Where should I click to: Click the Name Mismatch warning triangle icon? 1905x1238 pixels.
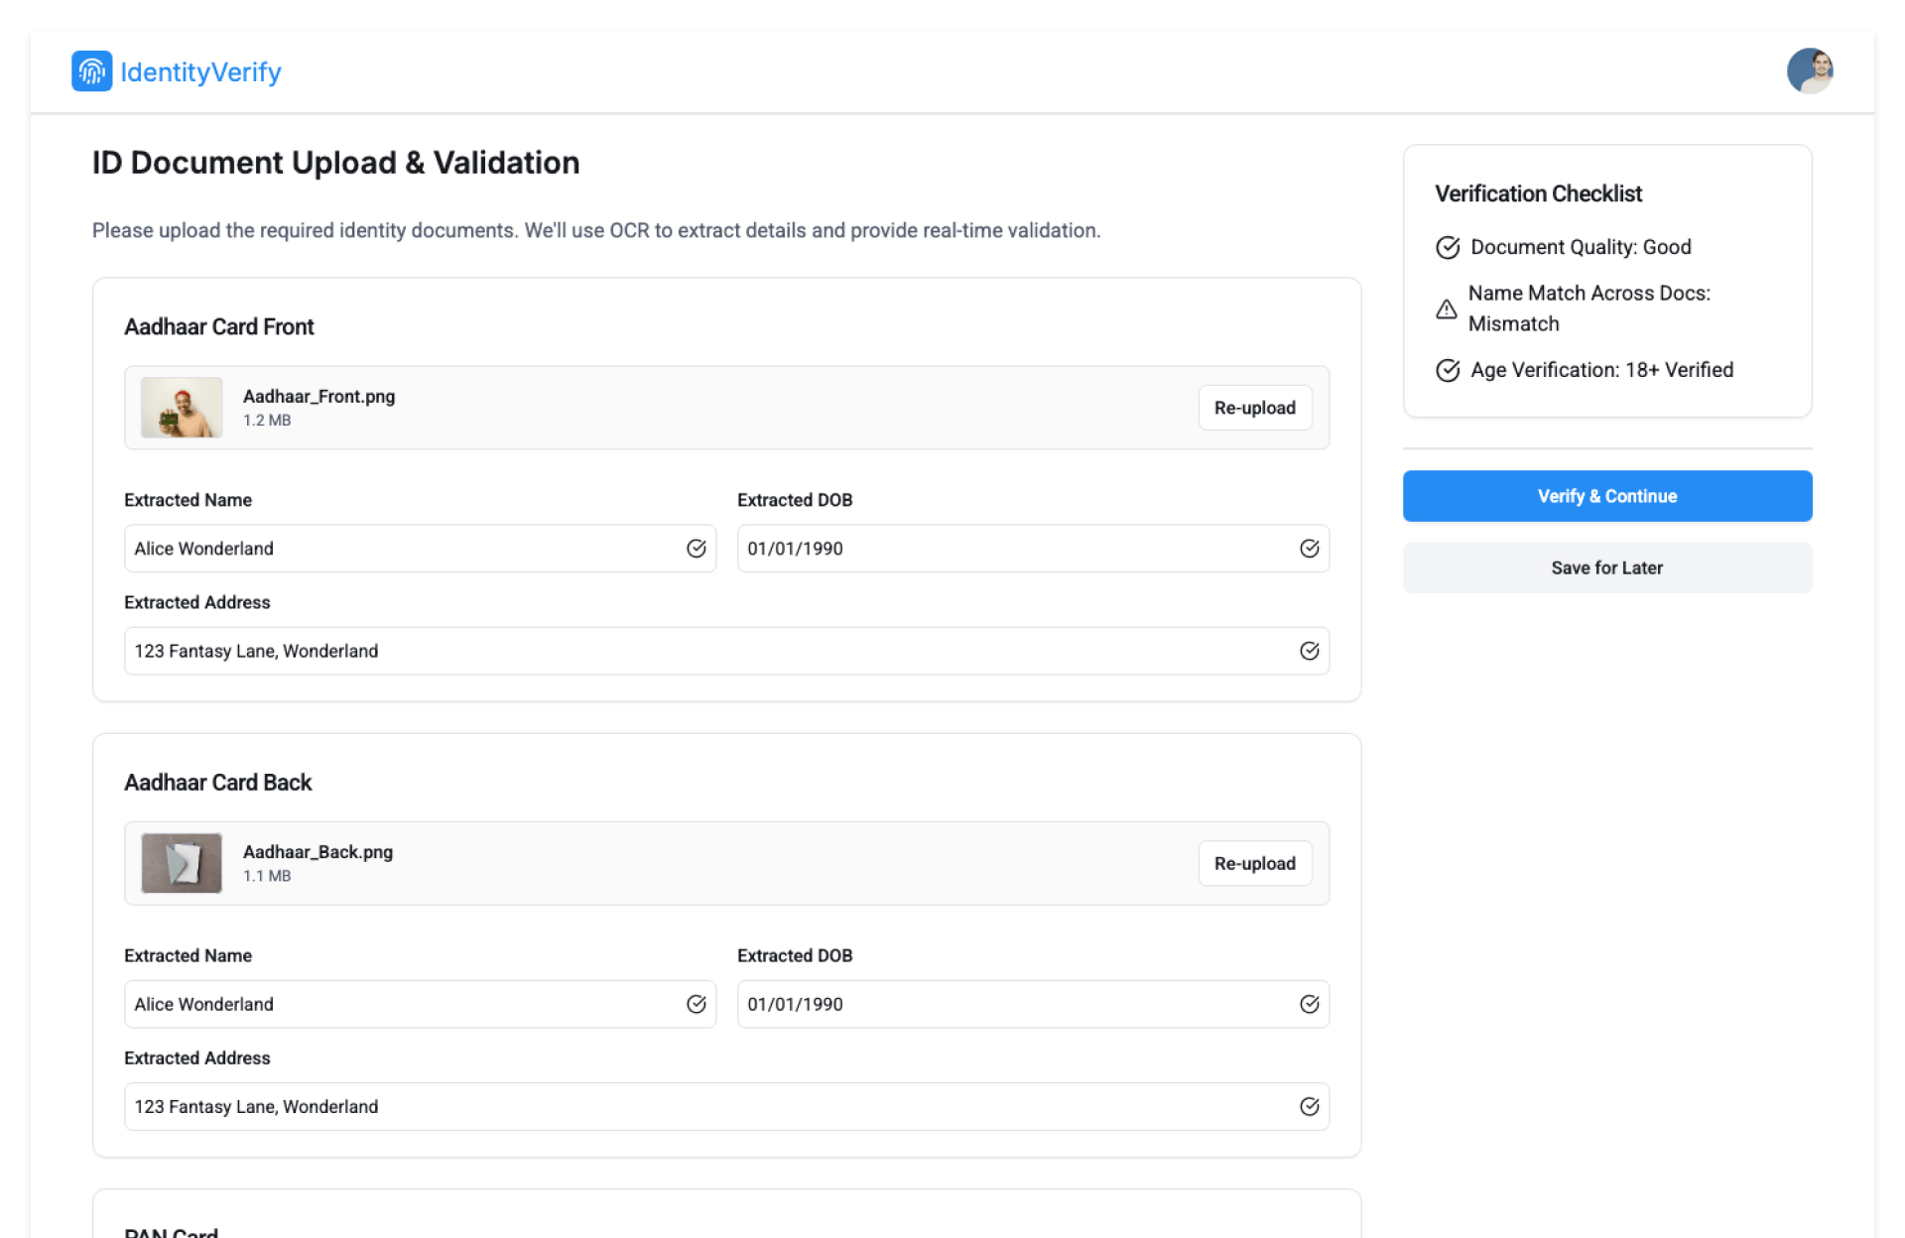(1447, 309)
